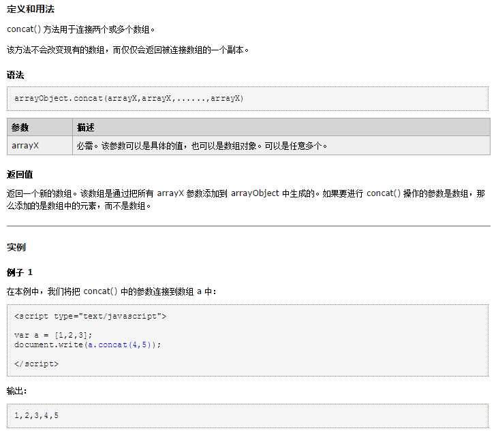
Task: Click the 实例 heading
Action: point(16,247)
